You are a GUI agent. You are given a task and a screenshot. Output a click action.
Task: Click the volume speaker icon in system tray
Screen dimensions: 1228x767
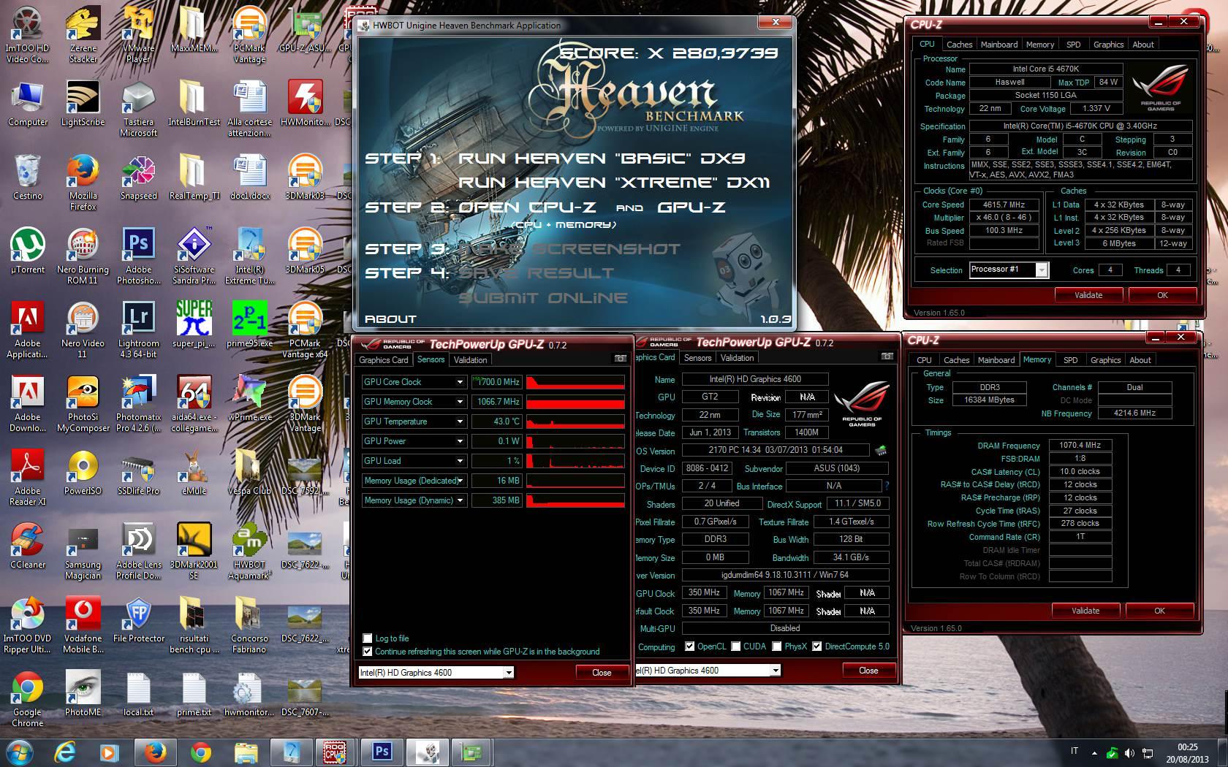tap(1129, 752)
